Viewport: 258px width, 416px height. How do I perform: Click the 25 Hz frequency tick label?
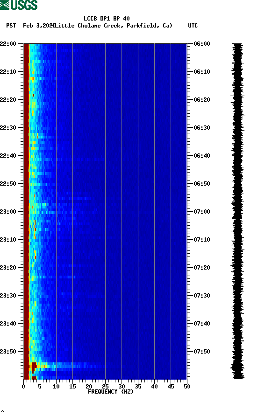point(105,387)
